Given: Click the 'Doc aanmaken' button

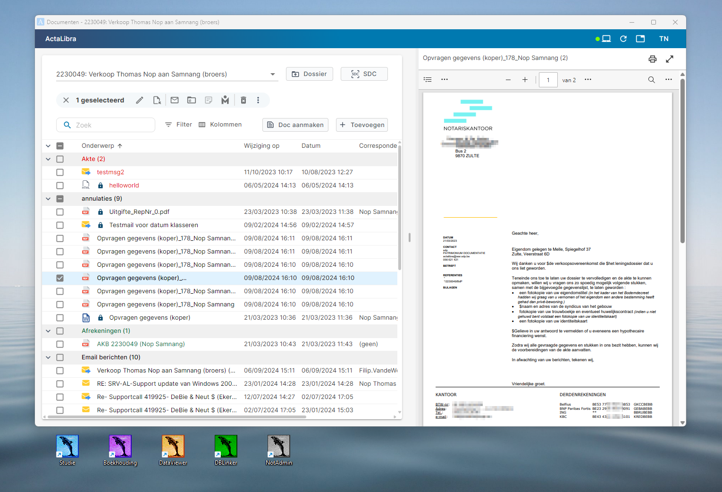Looking at the screenshot, I should point(295,125).
